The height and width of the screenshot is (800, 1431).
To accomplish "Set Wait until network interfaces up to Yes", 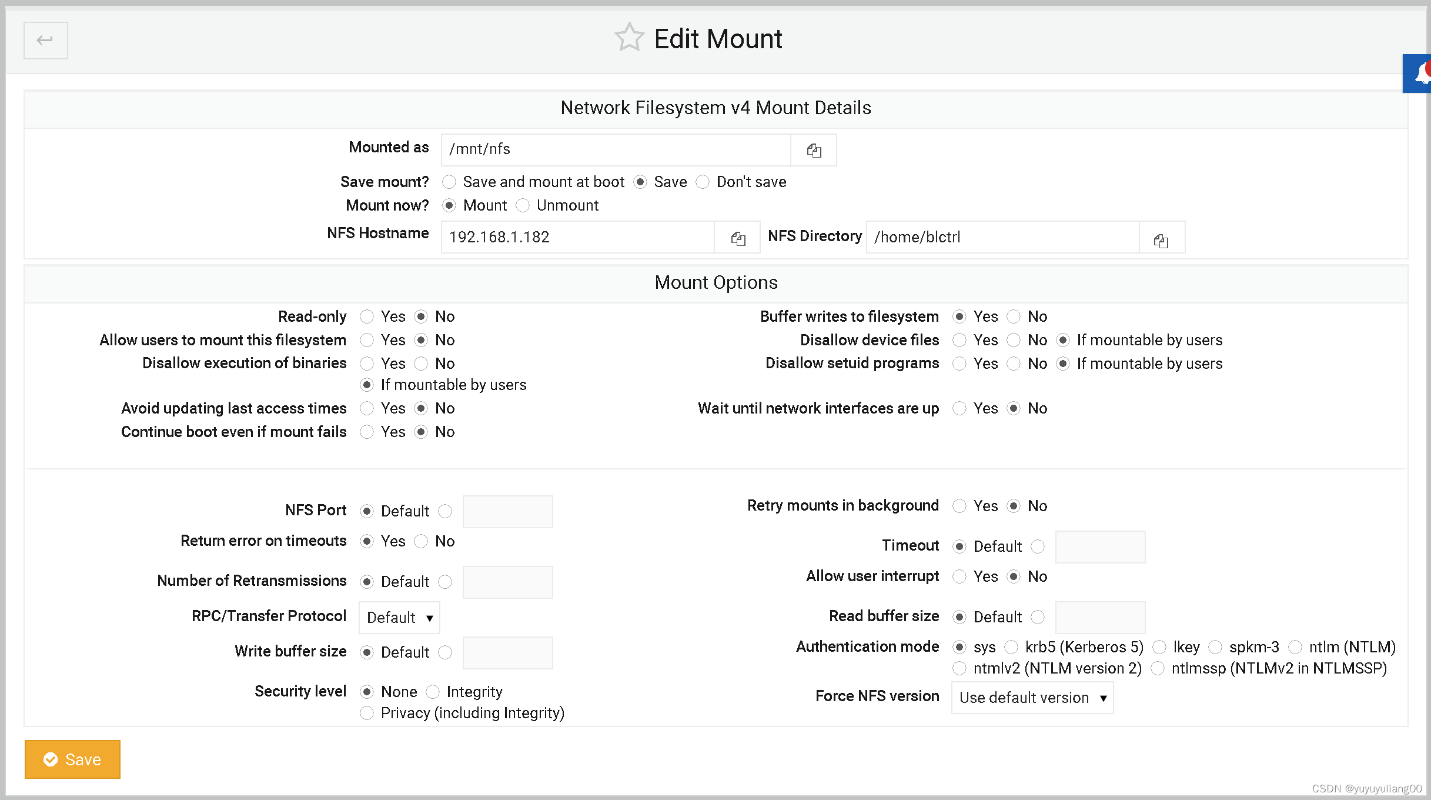I will pos(959,408).
